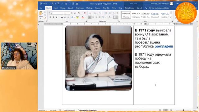
Task: Open the Font dialog launcher
Action: [x=86, y=21]
